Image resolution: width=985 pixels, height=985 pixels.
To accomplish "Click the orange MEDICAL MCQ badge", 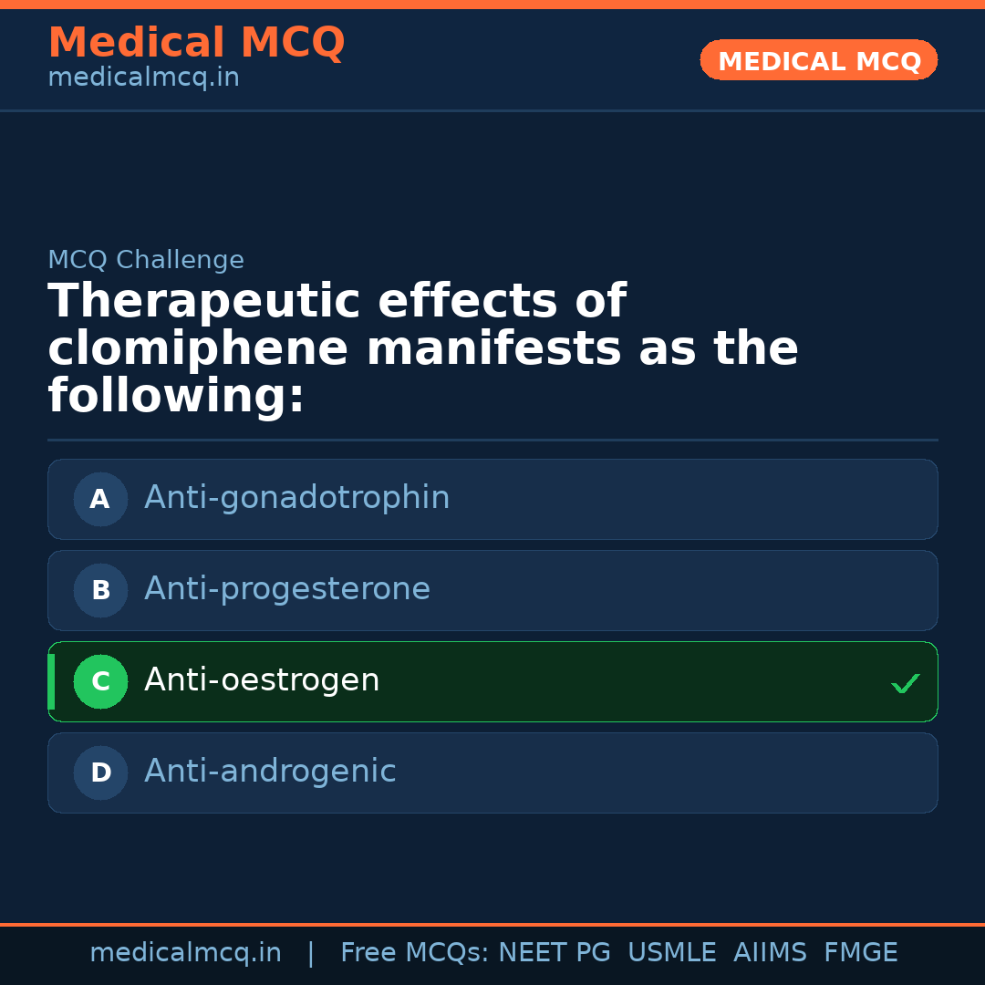I will coord(818,60).
